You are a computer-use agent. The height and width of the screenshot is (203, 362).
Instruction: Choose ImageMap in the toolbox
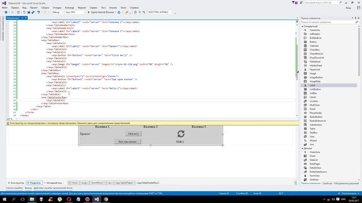point(315,81)
